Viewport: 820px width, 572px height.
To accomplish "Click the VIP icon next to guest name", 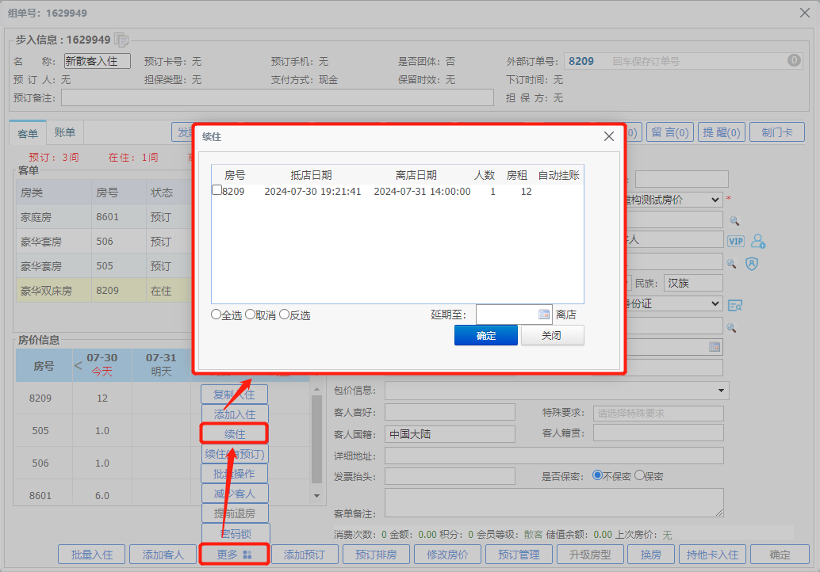I will click(736, 241).
